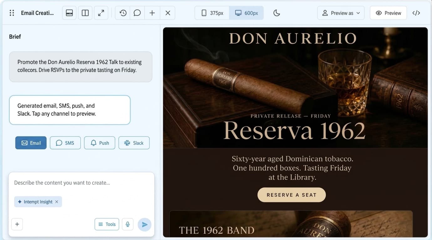This screenshot has height=240, width=432.
Task: Select the Push channel tab
Action: [x=100, y=143]
